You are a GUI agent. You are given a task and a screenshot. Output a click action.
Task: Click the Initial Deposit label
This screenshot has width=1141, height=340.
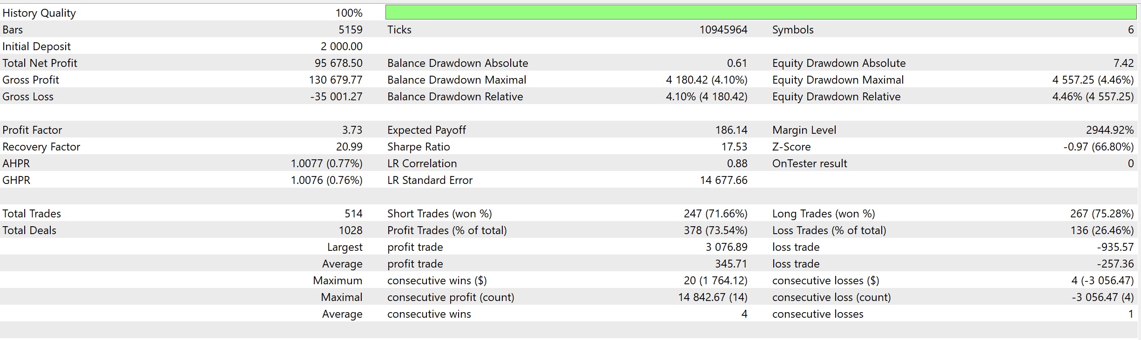coord(36,46)
